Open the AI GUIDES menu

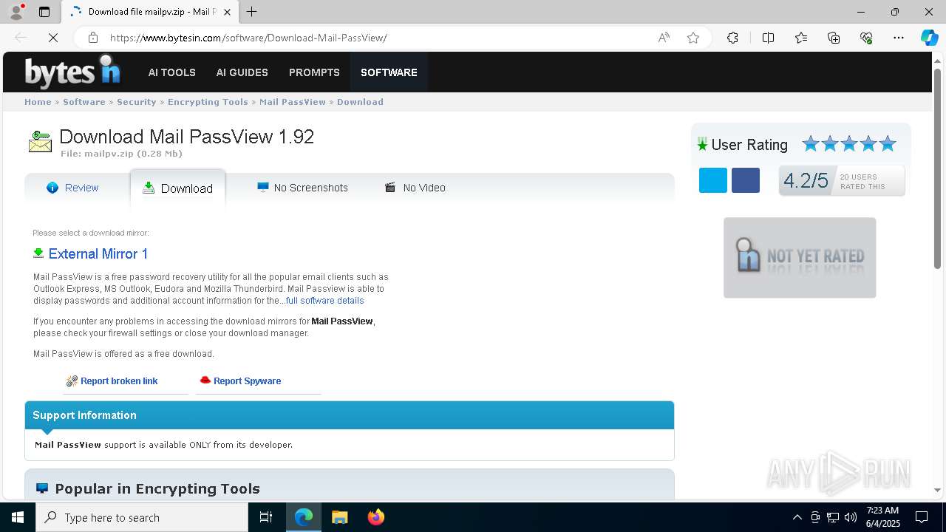pyautogui.click(x=242, y=72)
